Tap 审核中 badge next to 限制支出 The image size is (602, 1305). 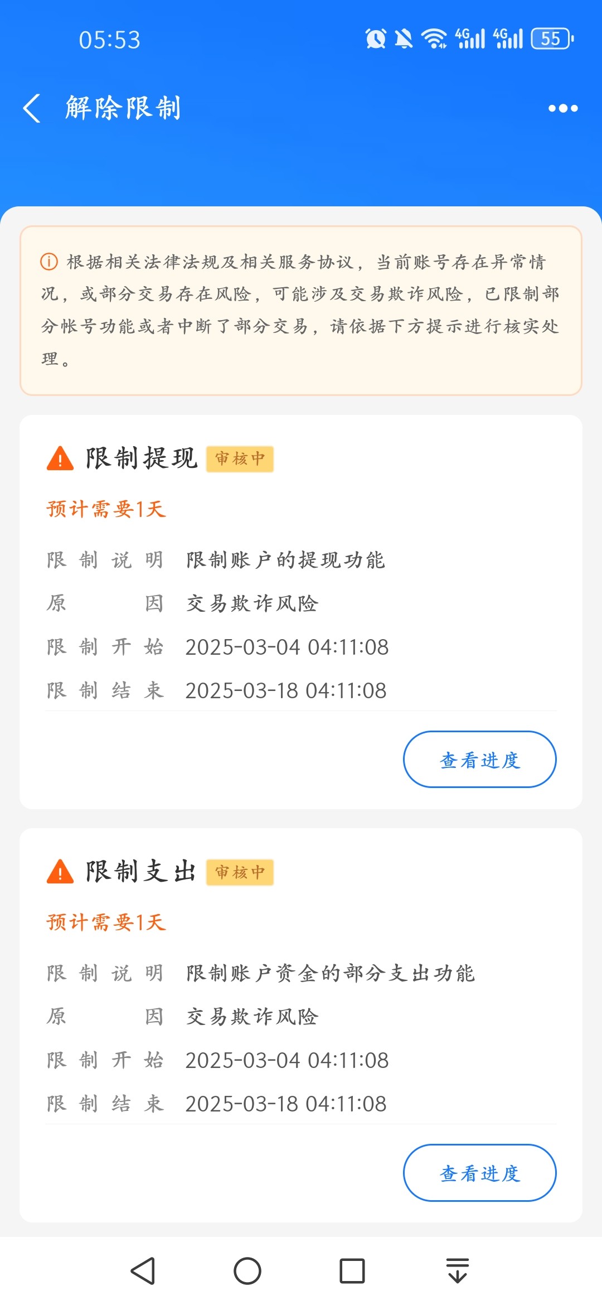(240, 872)
